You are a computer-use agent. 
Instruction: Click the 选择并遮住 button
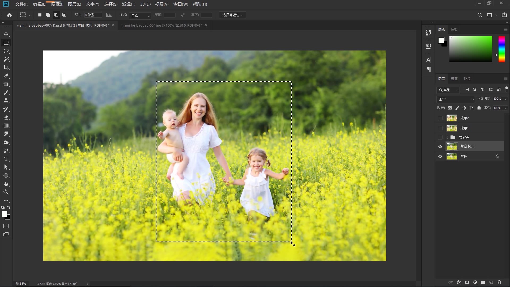click(x=232, y=15)
